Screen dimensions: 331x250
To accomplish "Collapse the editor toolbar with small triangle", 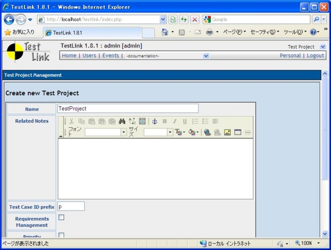I will (x=61, y=136).
